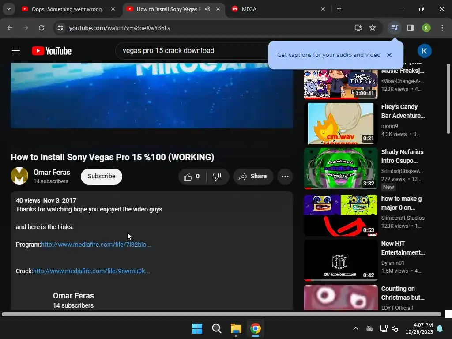This screenshot has height=339, width=452.
Task: Bookmark this page with star icon
Action: pos(373,28)
